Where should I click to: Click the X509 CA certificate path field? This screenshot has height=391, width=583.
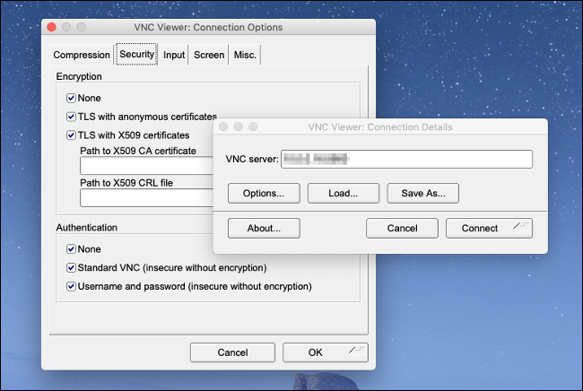tap(146, 165)
